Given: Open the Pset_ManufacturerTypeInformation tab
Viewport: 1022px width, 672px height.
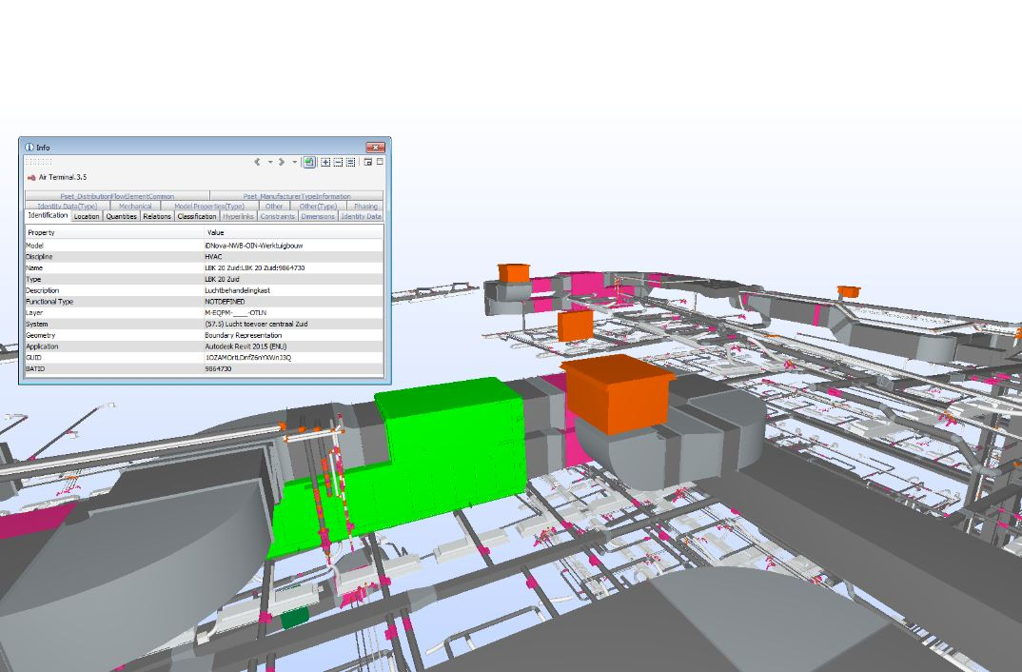Looking at the screenshot, I should (x=297, y=196).
